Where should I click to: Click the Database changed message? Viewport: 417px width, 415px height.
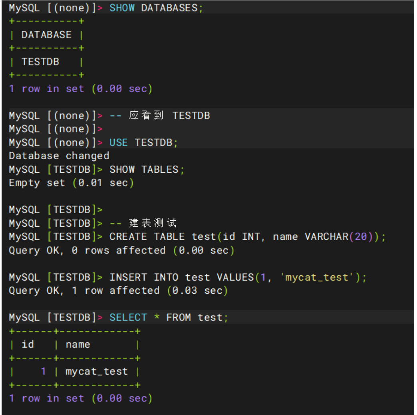[x=59, y=156]
